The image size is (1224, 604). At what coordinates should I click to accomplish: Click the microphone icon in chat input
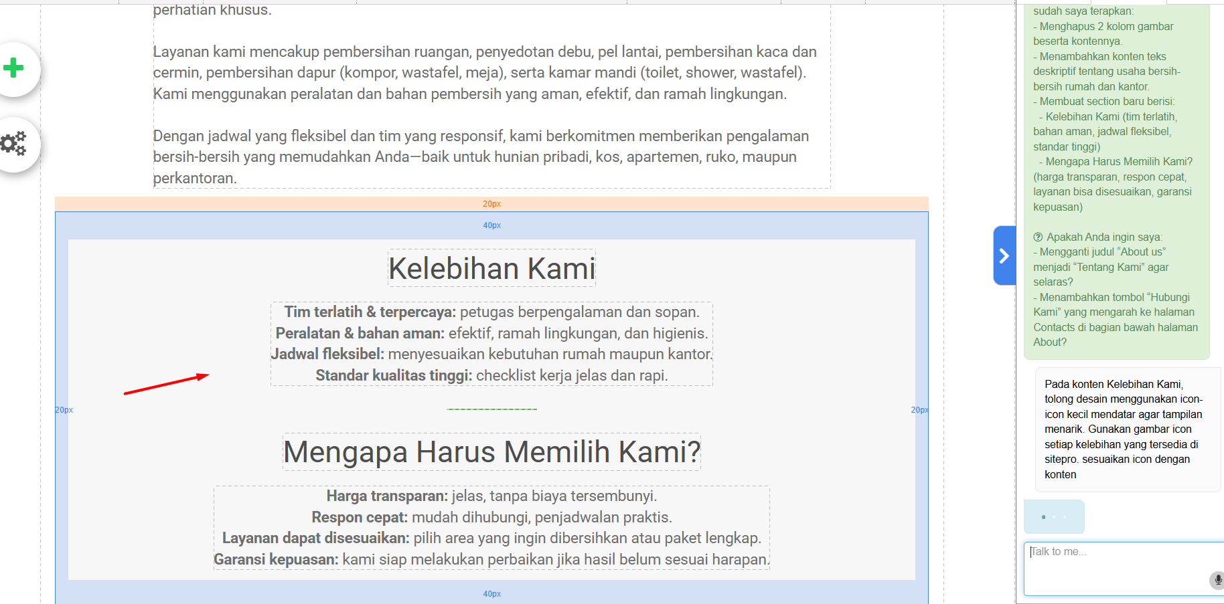pos(1217,580)
